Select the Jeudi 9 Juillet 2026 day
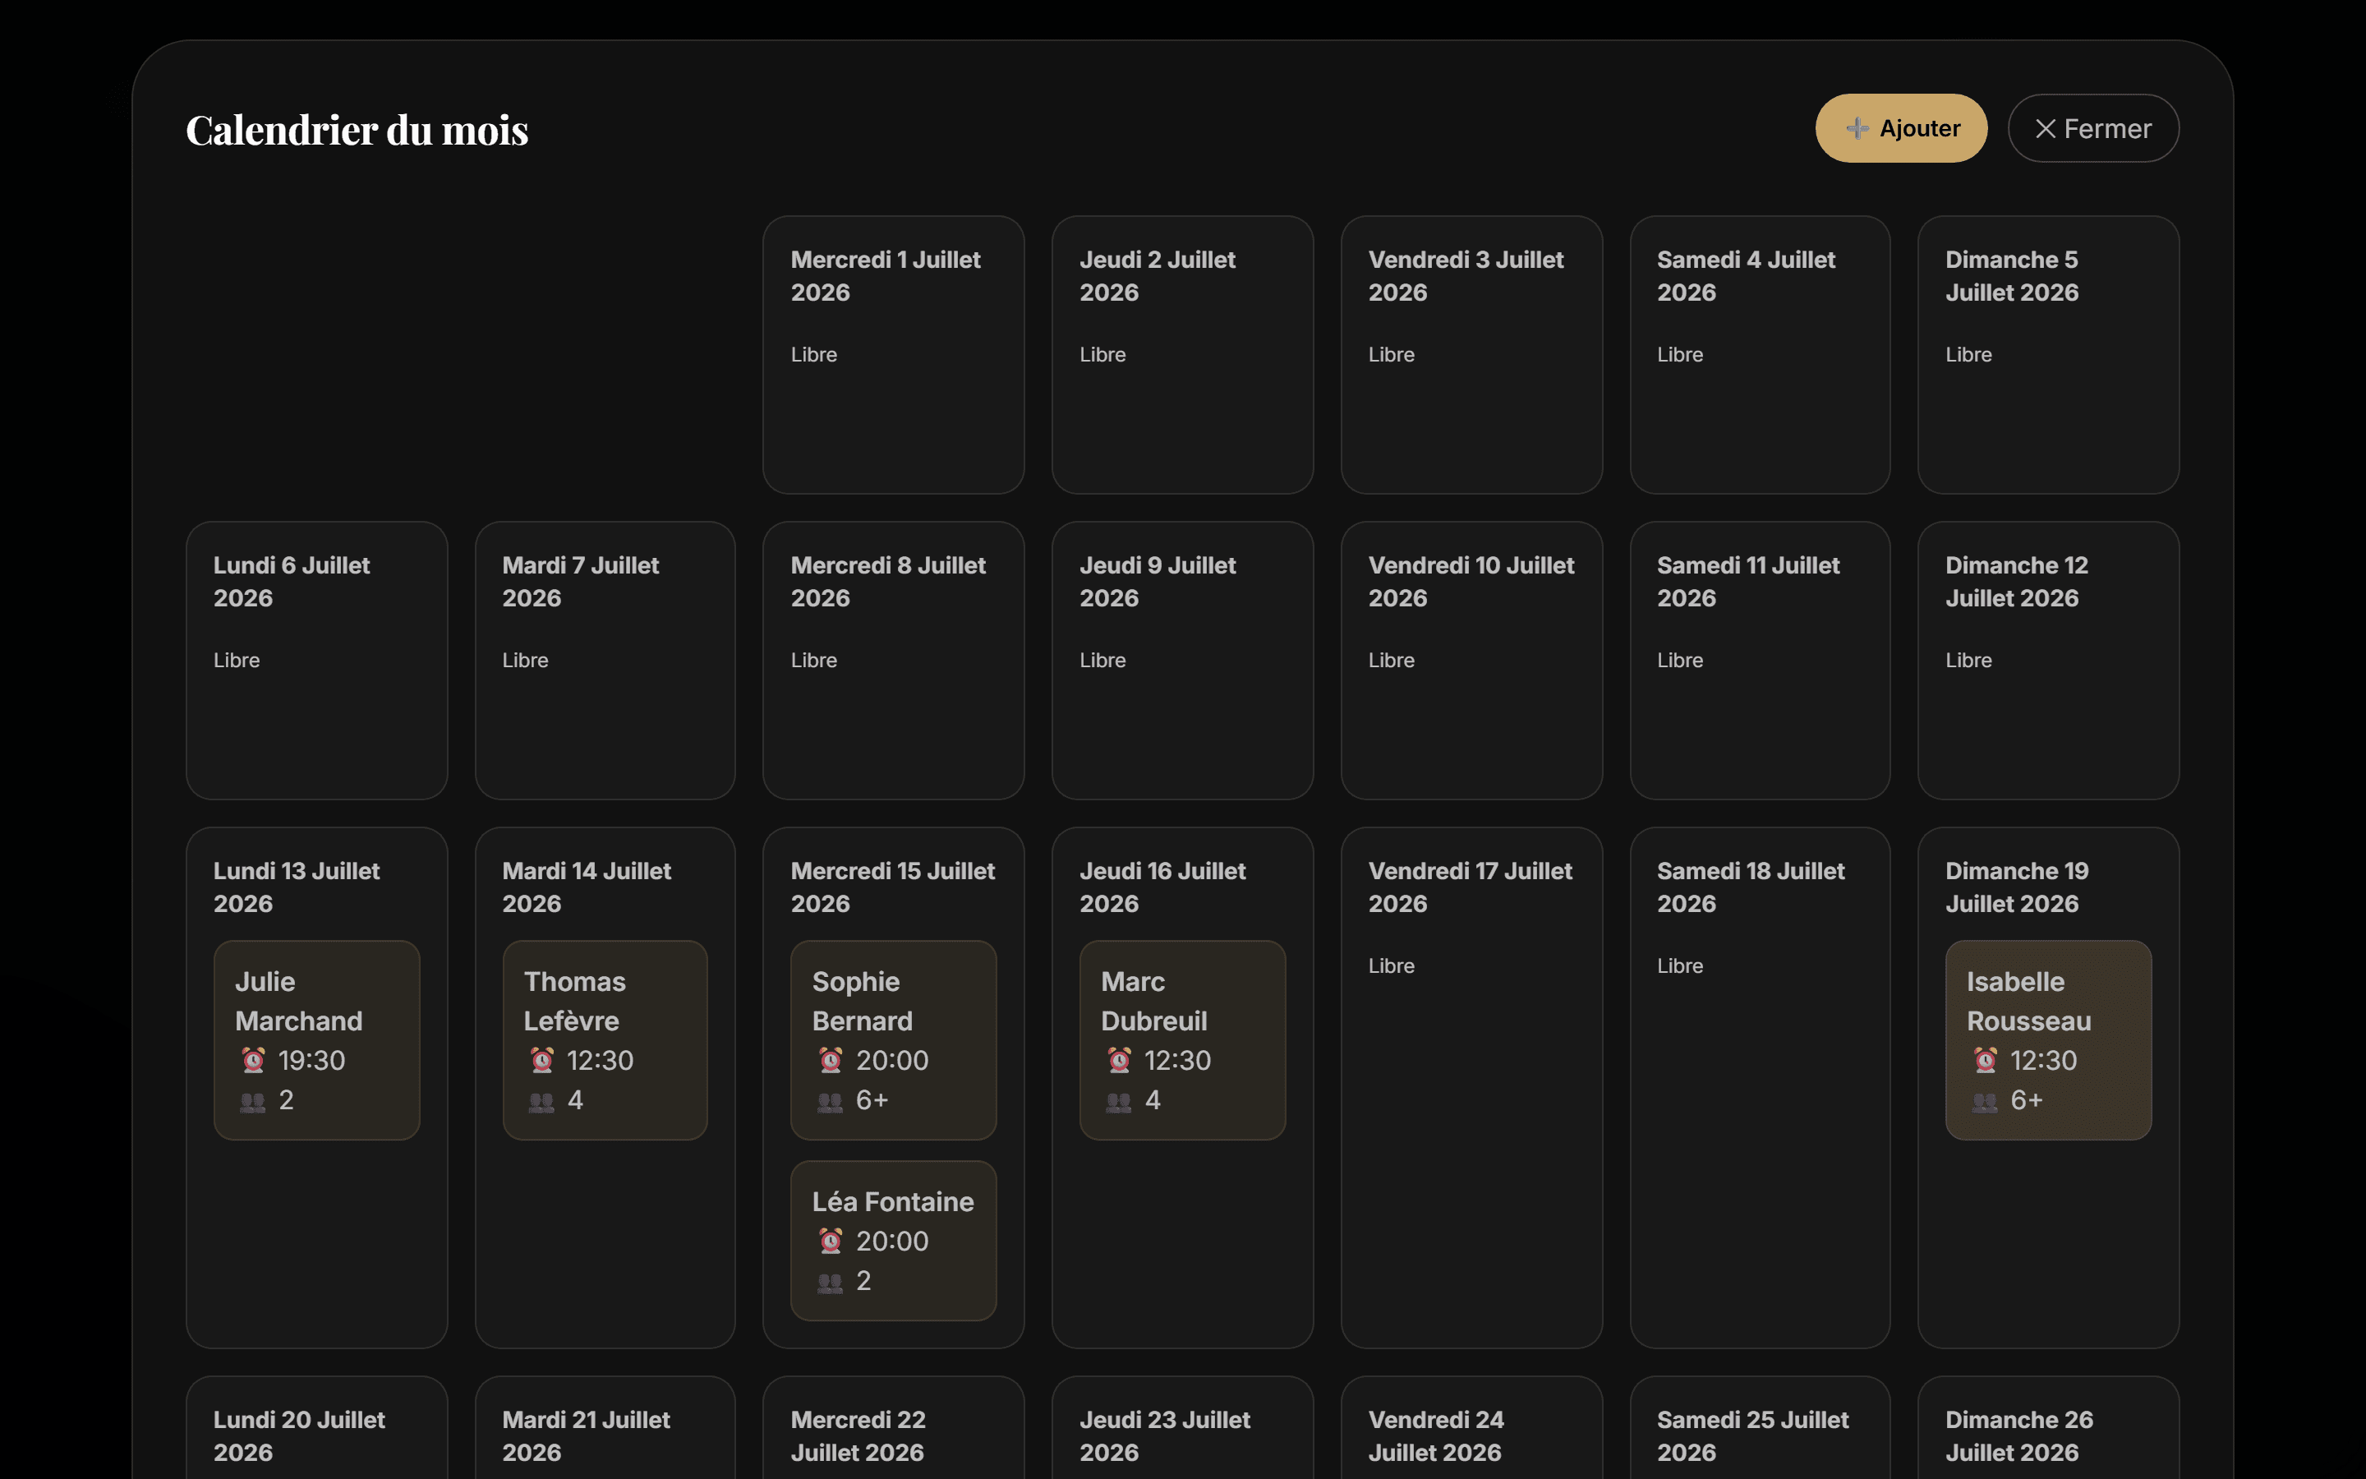 1182,661
